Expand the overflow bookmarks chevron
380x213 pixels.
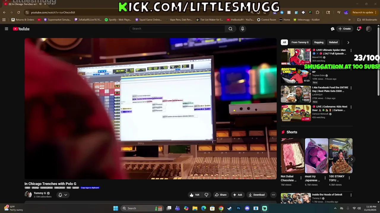(x=349, y=20)
